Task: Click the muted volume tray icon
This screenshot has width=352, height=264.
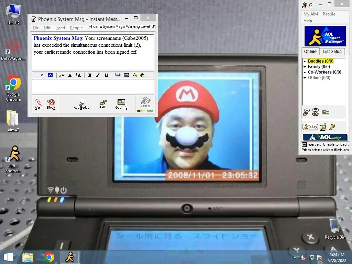Action: (x=303, y=257)
